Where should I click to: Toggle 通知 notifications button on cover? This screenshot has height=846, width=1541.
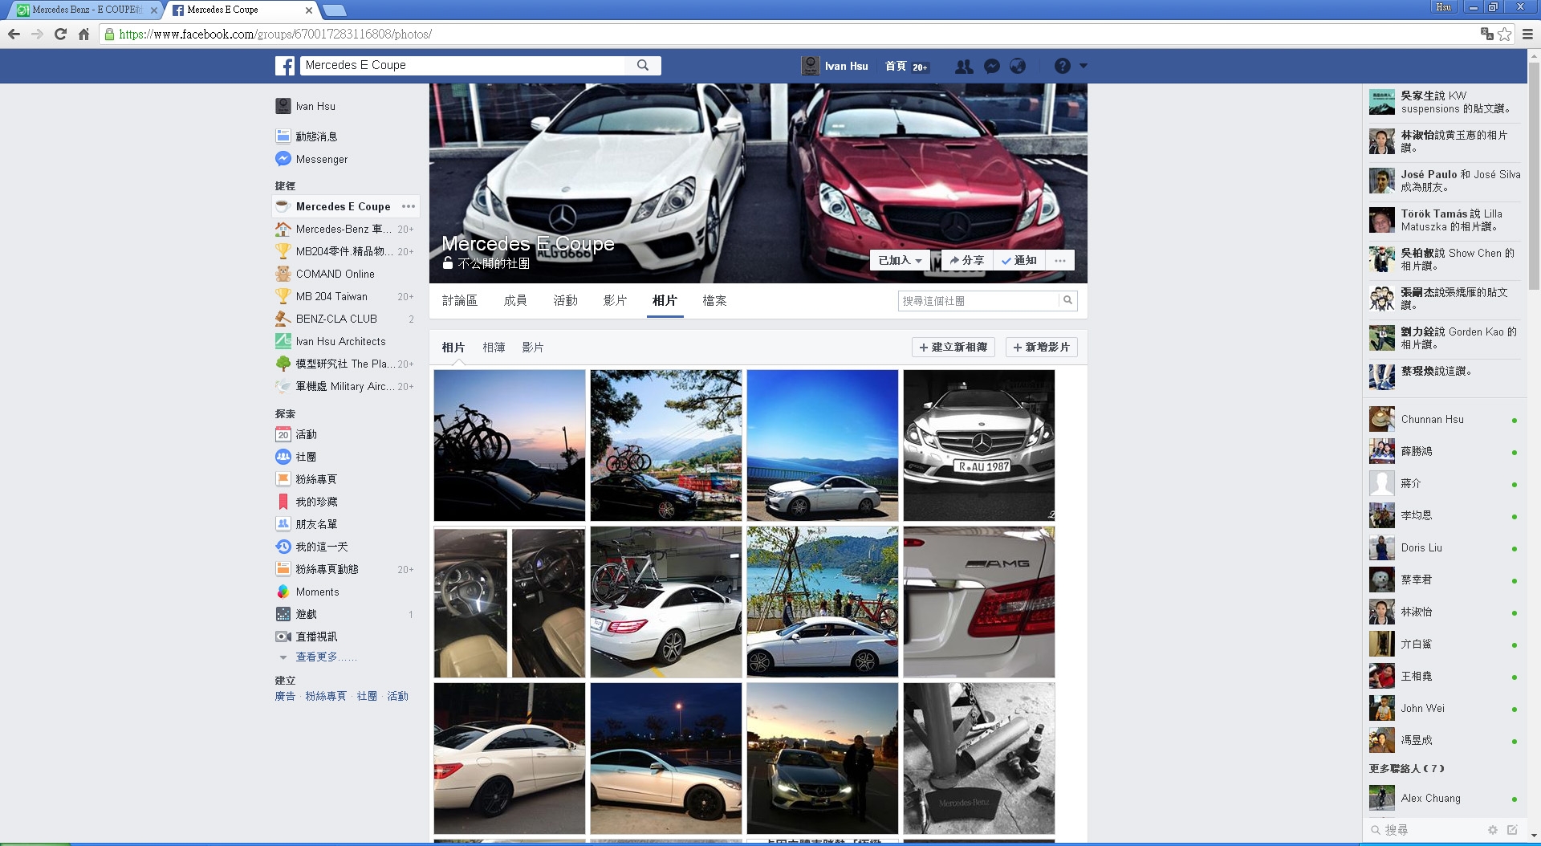[x=1019, y=260]
